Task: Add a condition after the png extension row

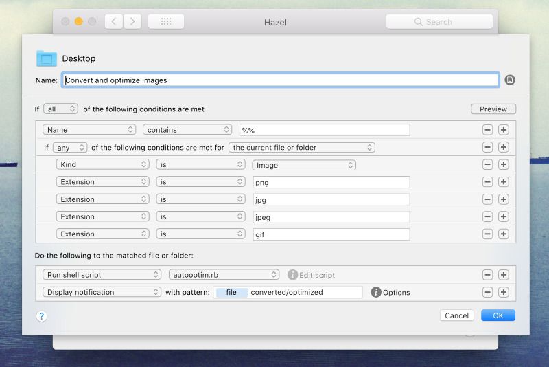Action: click(503, 182)
